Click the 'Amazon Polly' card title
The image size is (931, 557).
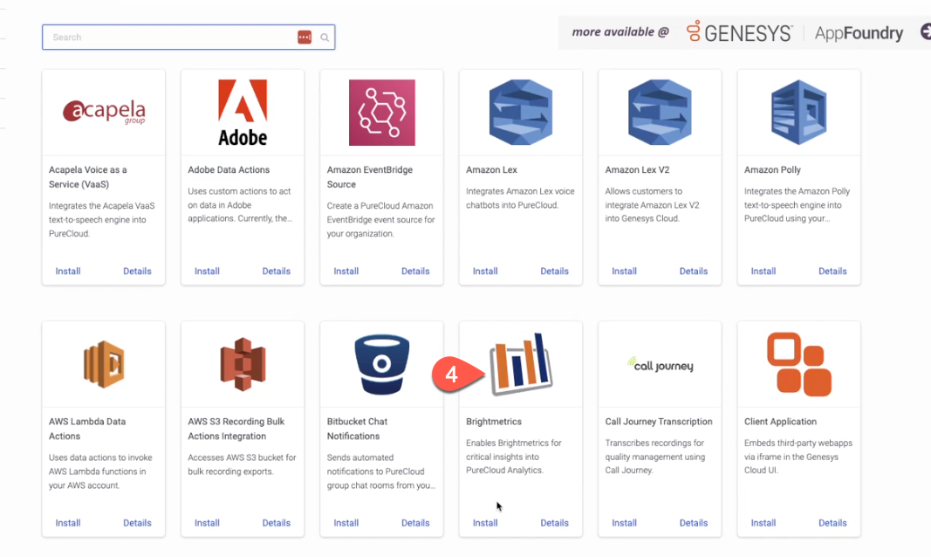coord(772,169)
